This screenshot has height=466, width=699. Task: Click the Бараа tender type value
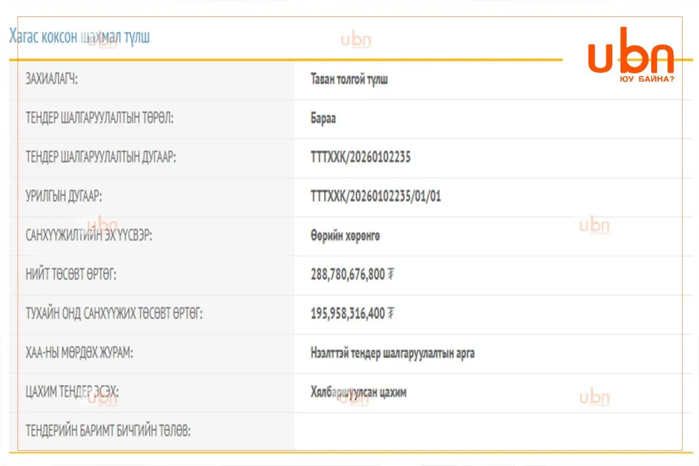323,119
